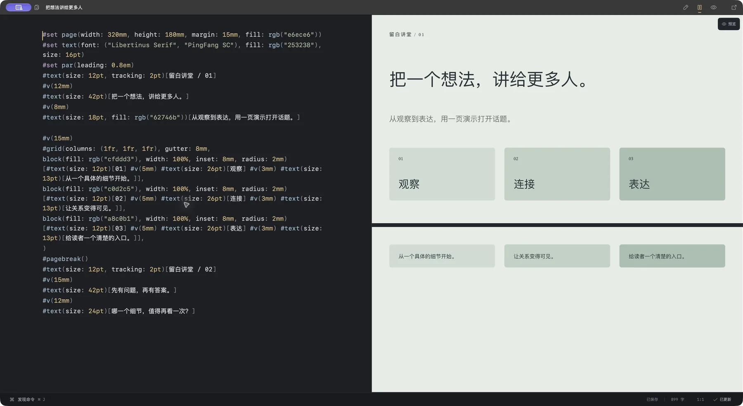Click the #set par(leading: 0.8em) line
The height and width of the screenshot is (406, 743).
click(x=88, y=65)
